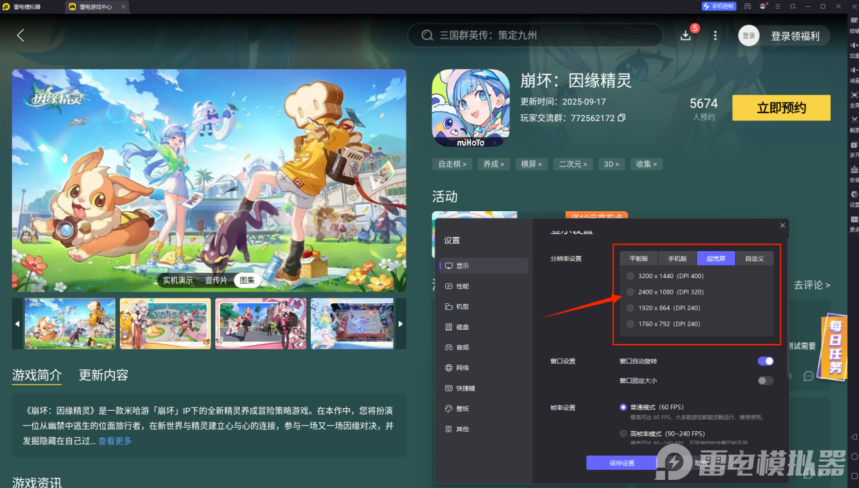Viewport: 859px width, 488px height.
Task: Switch to 宣传片 media tab
Action: pos(216,280)
